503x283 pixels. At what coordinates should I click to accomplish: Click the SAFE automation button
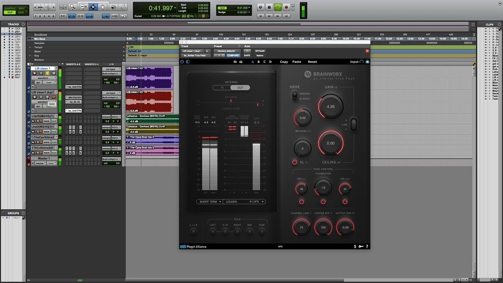247,55
